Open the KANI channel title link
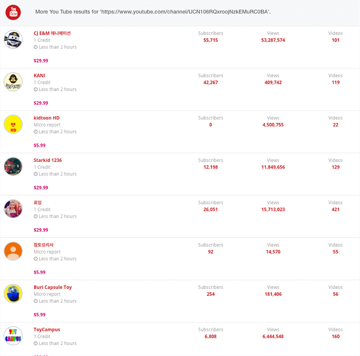 tap(39, 76)
